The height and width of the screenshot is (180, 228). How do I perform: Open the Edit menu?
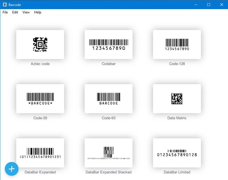(15, 12)
